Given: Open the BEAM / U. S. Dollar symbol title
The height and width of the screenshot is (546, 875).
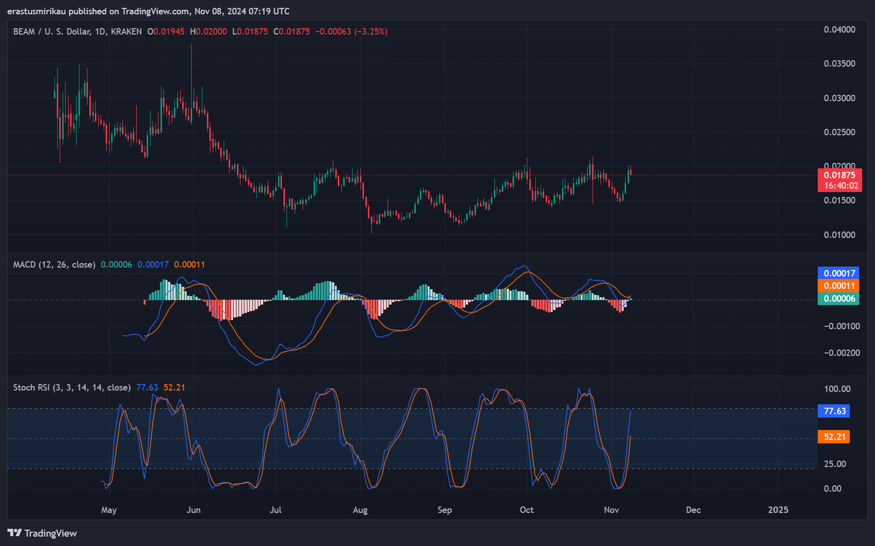Looking at the screenshot, I should 77,32.
